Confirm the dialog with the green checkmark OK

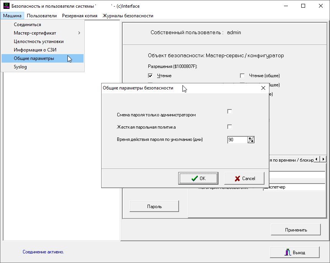coord(198,178)
